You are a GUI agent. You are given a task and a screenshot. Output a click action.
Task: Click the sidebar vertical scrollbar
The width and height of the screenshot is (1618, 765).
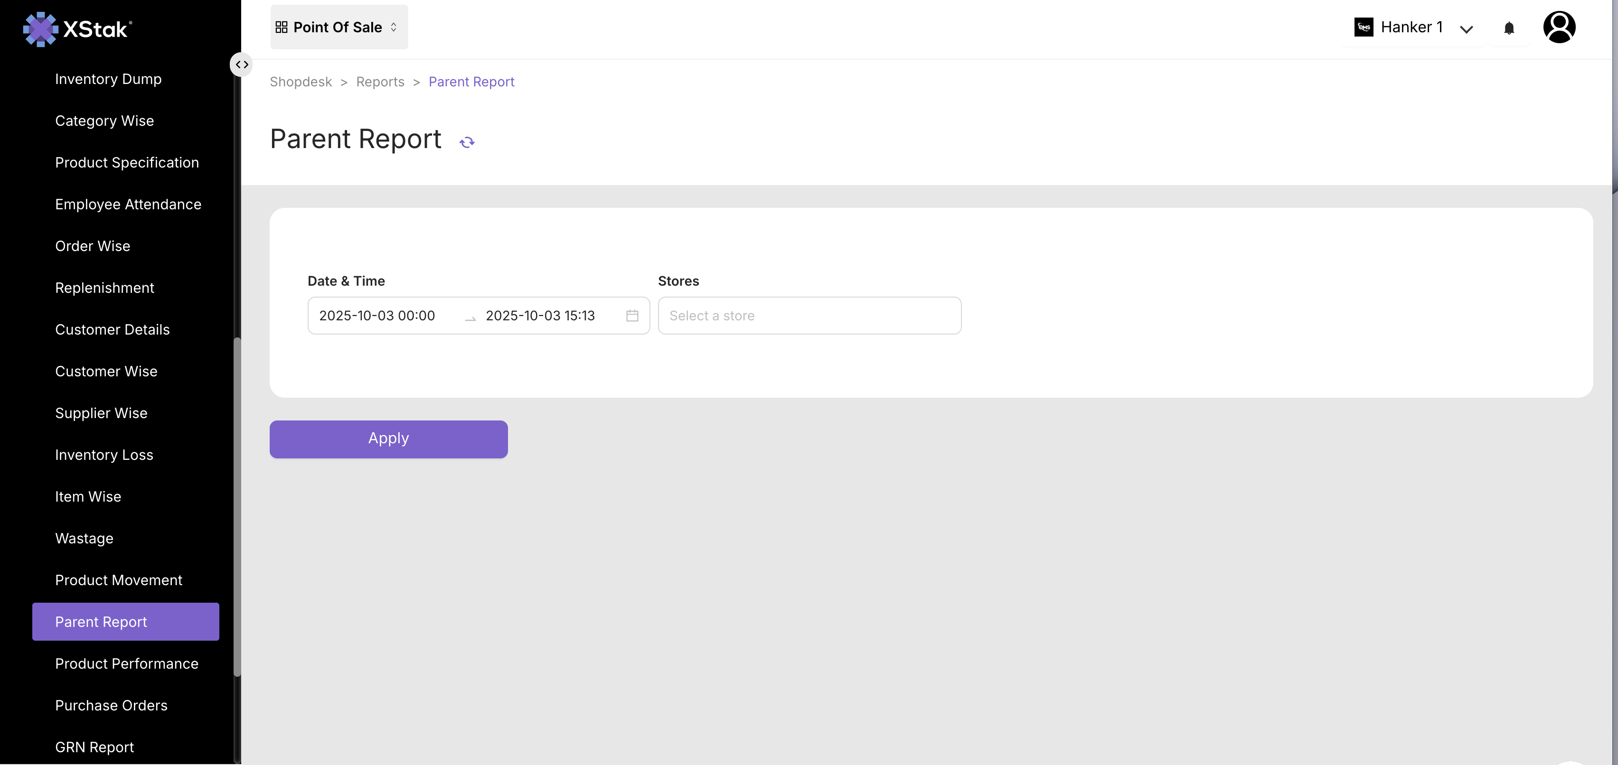[x=237, y=505]
